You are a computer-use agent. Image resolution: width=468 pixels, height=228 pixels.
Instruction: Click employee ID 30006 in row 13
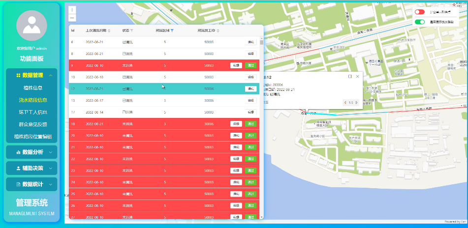pos(209,101)
